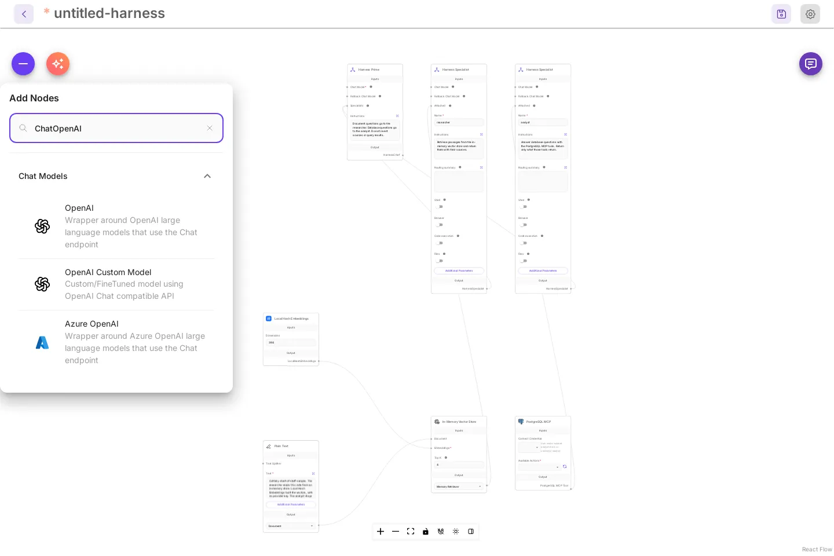Open the Available Actions dropdown
834x556 pixels.
(x=539, y=467)
